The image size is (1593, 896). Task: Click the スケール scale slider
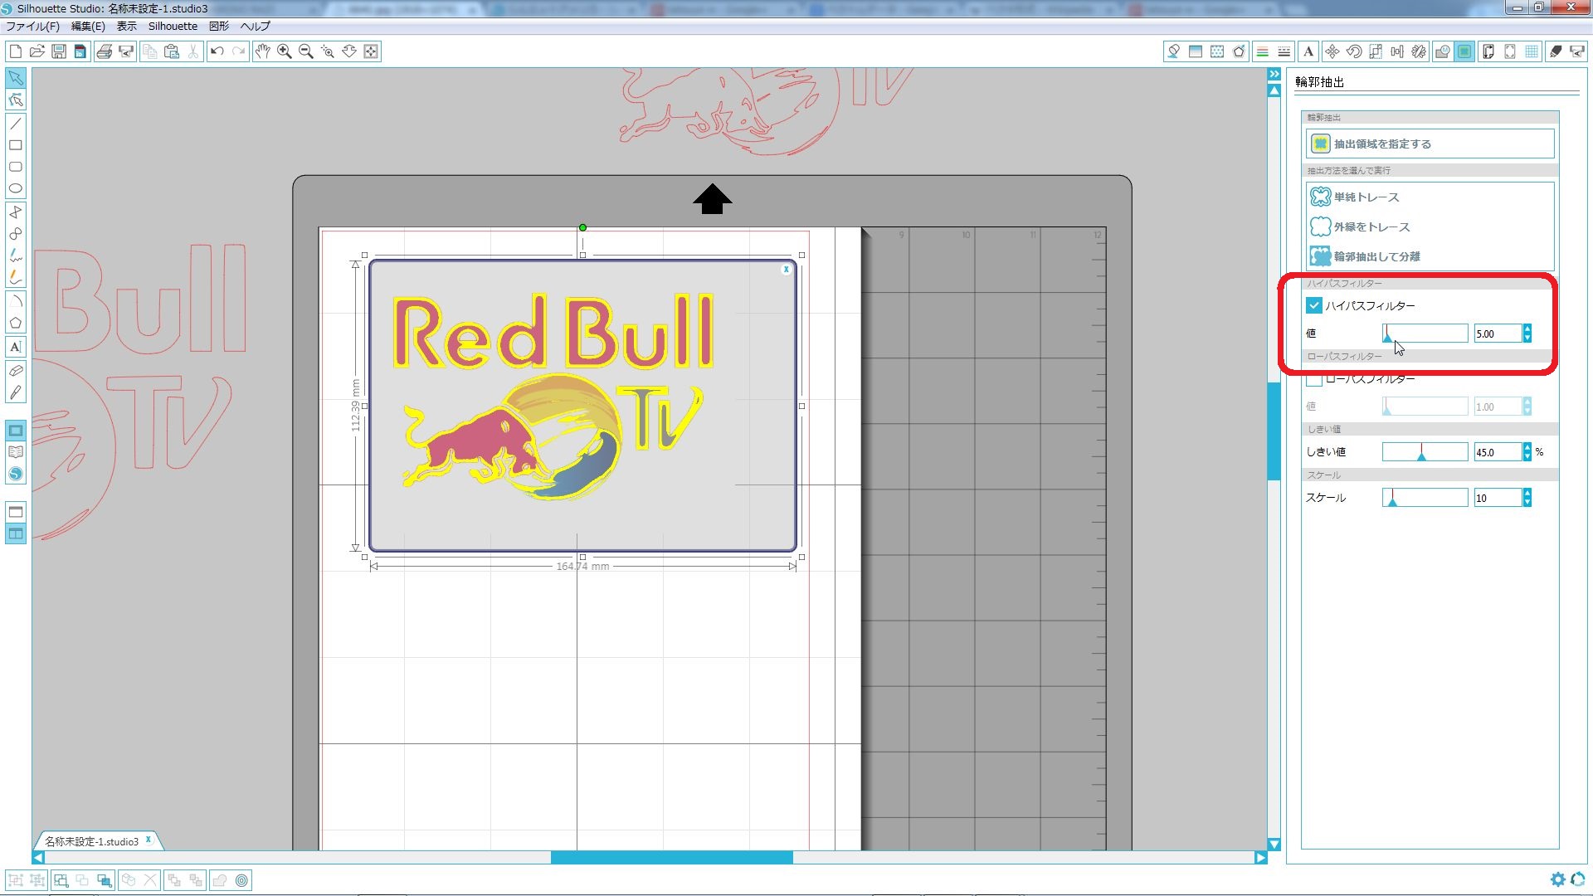(x=1425, y=498)
